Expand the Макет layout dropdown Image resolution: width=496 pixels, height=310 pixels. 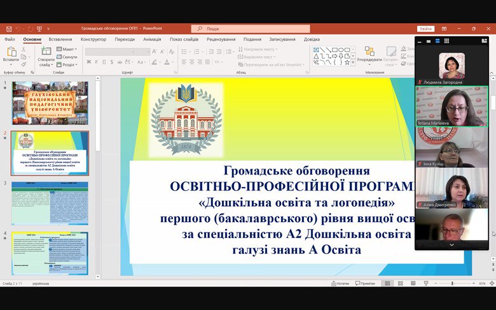tap(67, 49)
